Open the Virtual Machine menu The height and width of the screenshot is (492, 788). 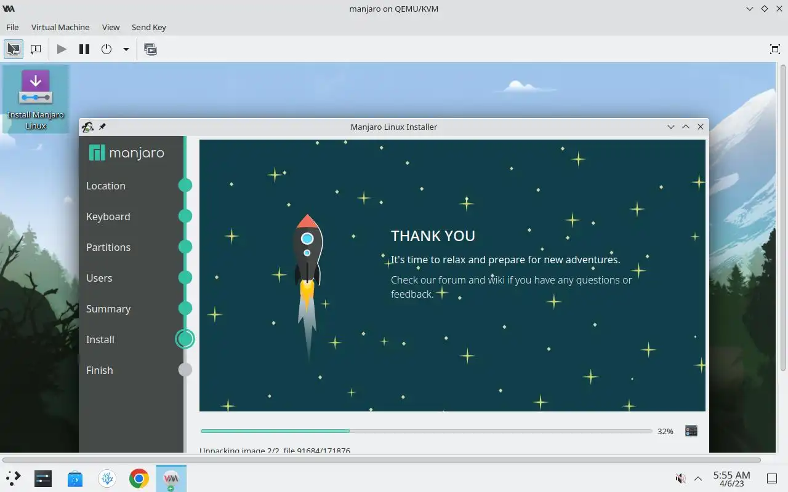coord(60,27)
